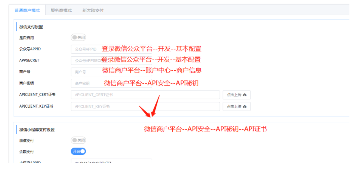Click the APPSECRET label text
The height and width of the screenshot is (169, 361).
tap(29, 60)
